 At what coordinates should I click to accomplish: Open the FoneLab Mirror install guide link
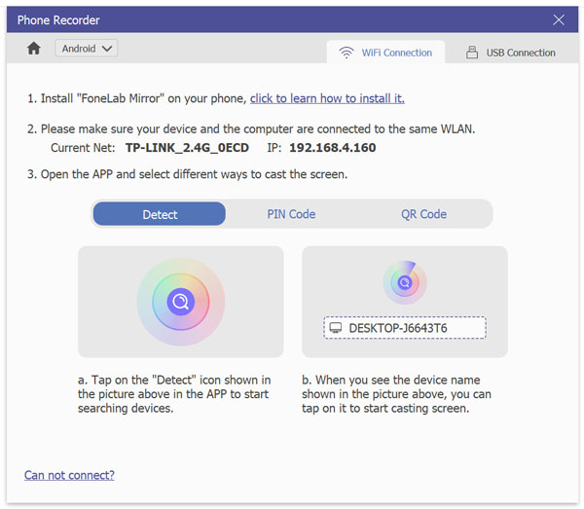tap(327, 98)
